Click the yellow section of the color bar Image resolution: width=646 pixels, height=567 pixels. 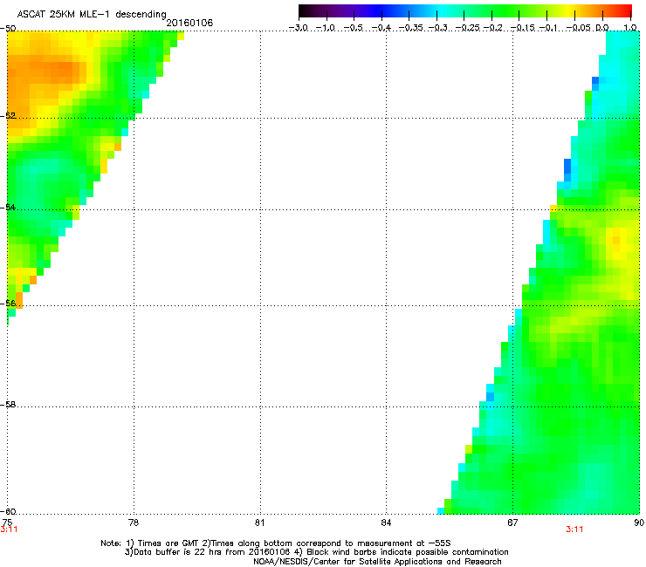pyautogui.click(x=567, y=11)
